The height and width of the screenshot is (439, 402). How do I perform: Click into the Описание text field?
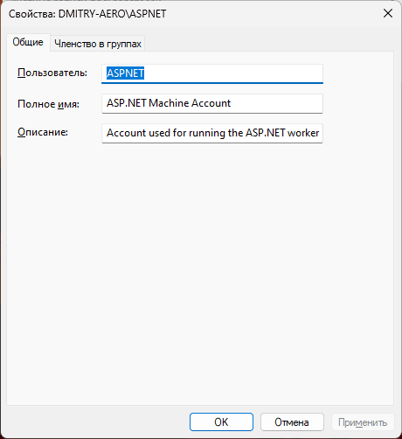(212, 133)
